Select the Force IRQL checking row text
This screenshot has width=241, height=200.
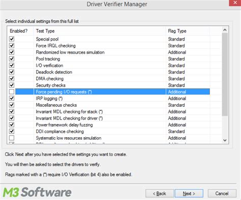pos(56,46)
